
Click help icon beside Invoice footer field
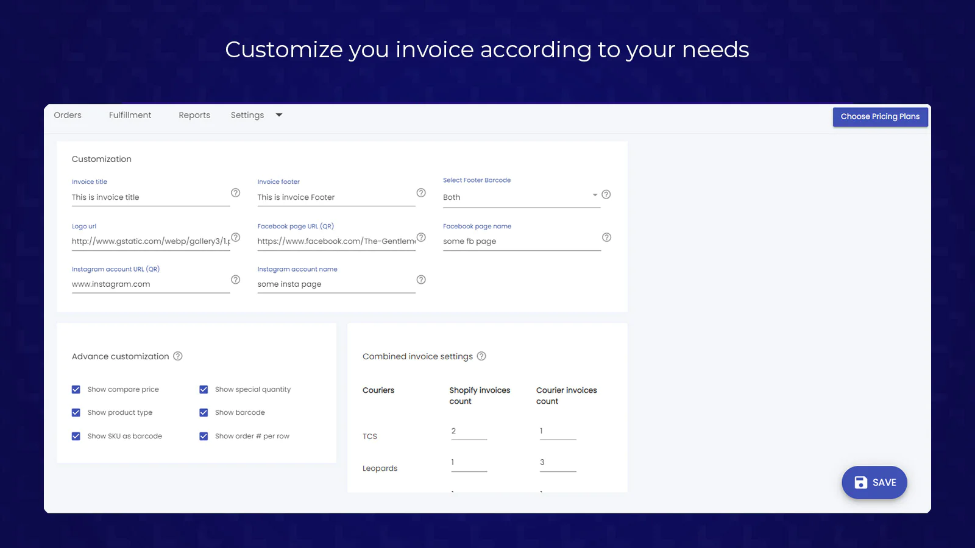pyautogui.click(x=421, y=193)
